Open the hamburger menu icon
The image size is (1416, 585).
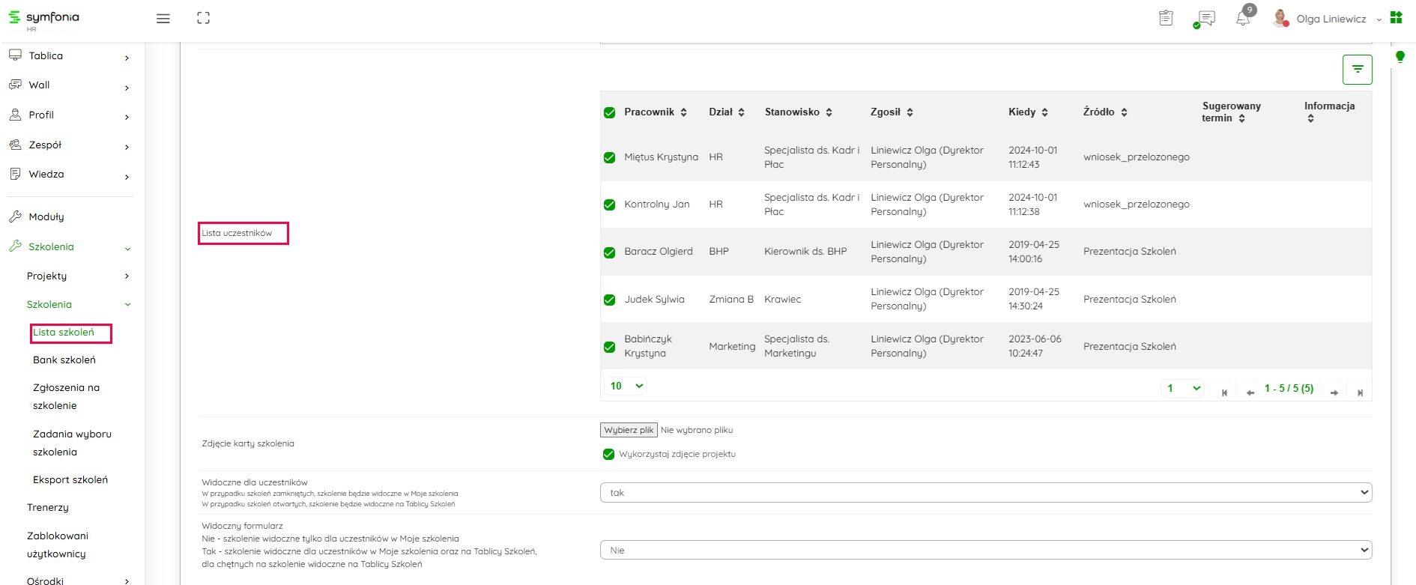[x=163, y=19]
